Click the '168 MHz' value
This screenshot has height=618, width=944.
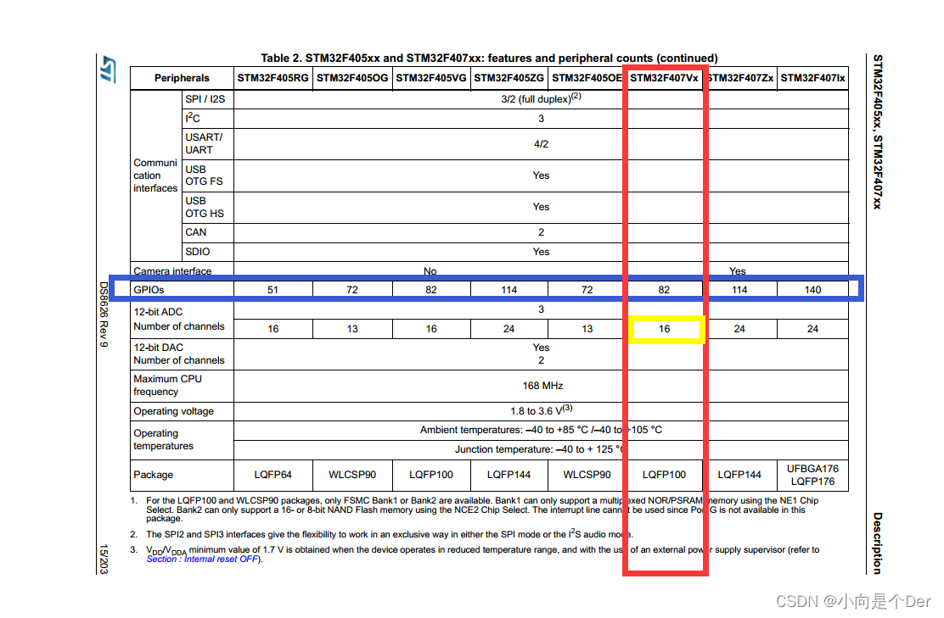542,386
